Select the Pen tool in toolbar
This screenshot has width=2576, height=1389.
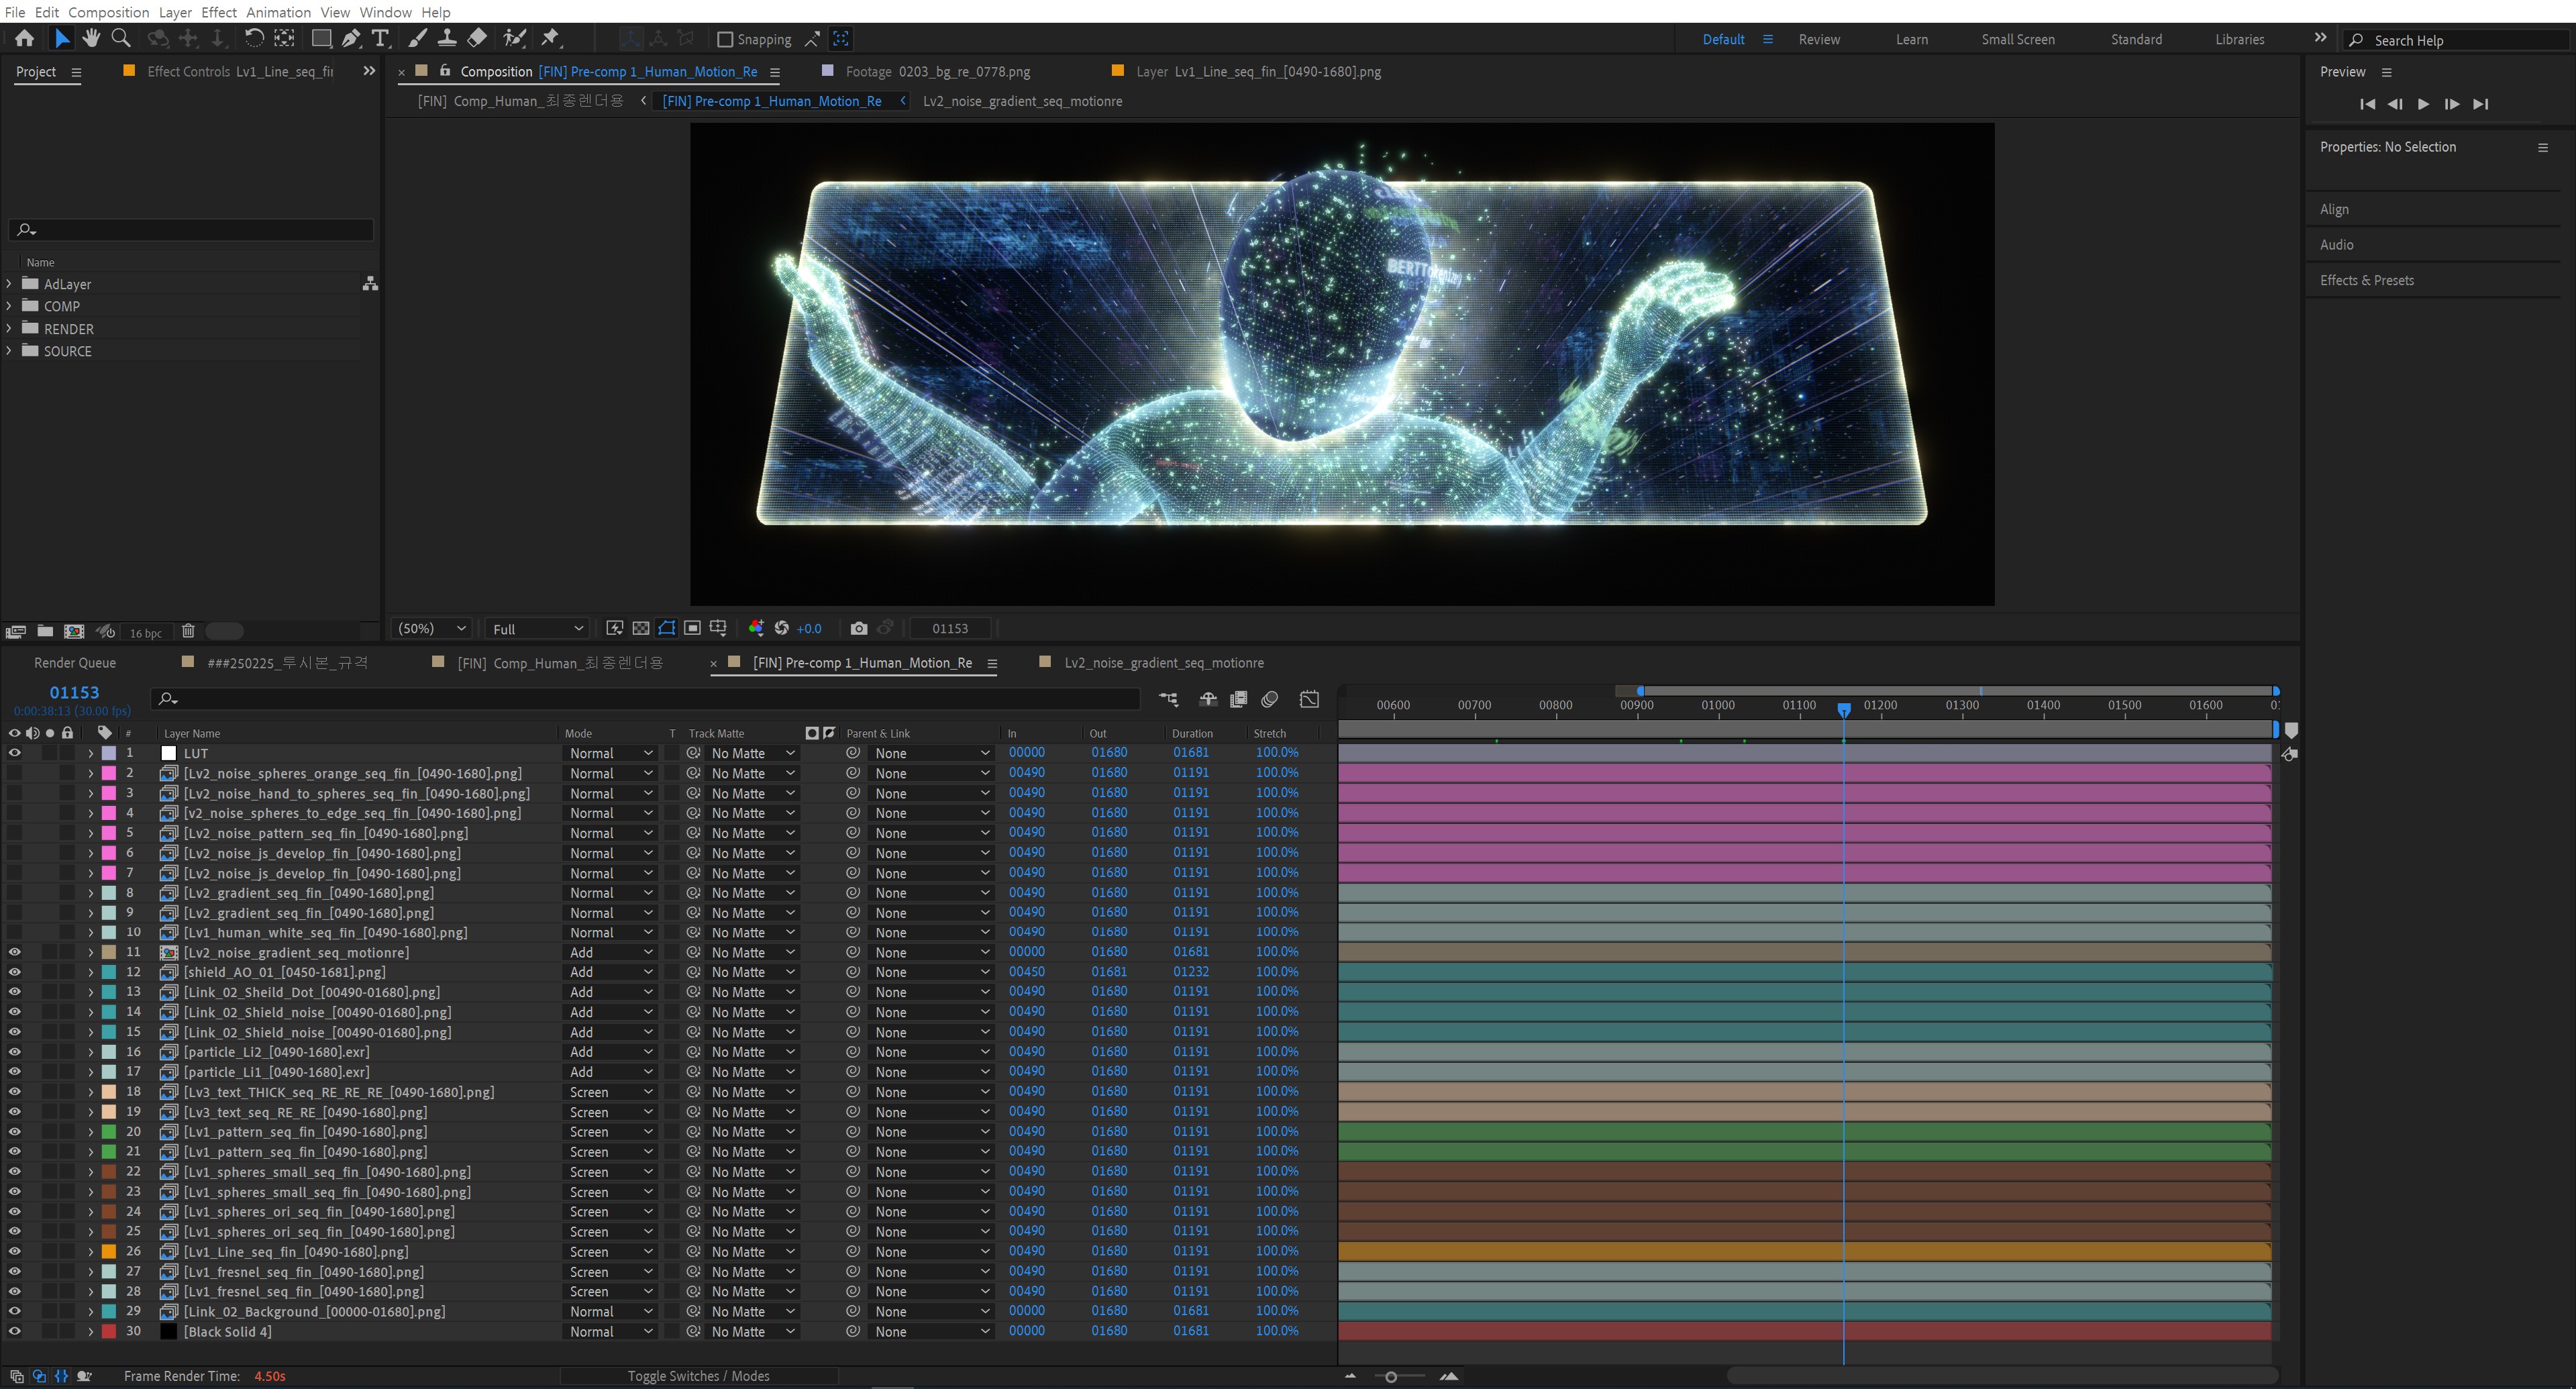click(351, 38)
